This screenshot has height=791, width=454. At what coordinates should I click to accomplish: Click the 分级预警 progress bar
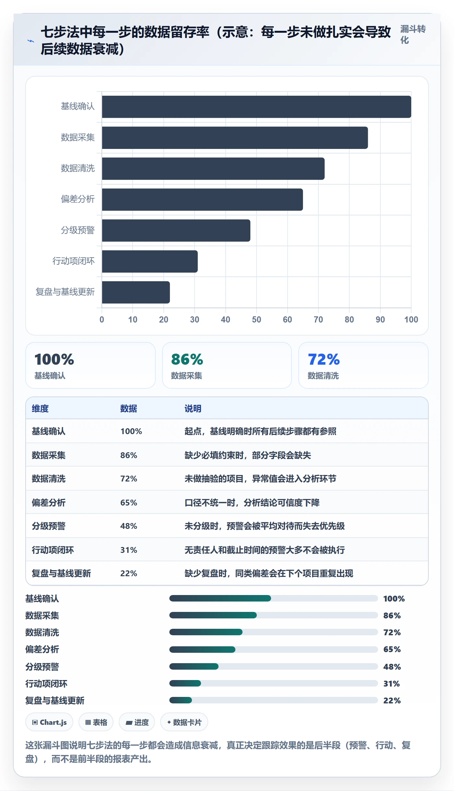[274, 666]
